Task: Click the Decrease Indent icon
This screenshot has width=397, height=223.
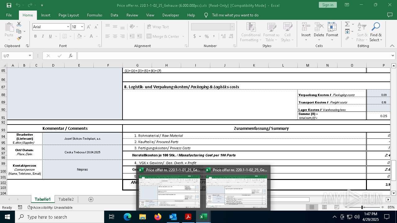Action: click(132, 36)
